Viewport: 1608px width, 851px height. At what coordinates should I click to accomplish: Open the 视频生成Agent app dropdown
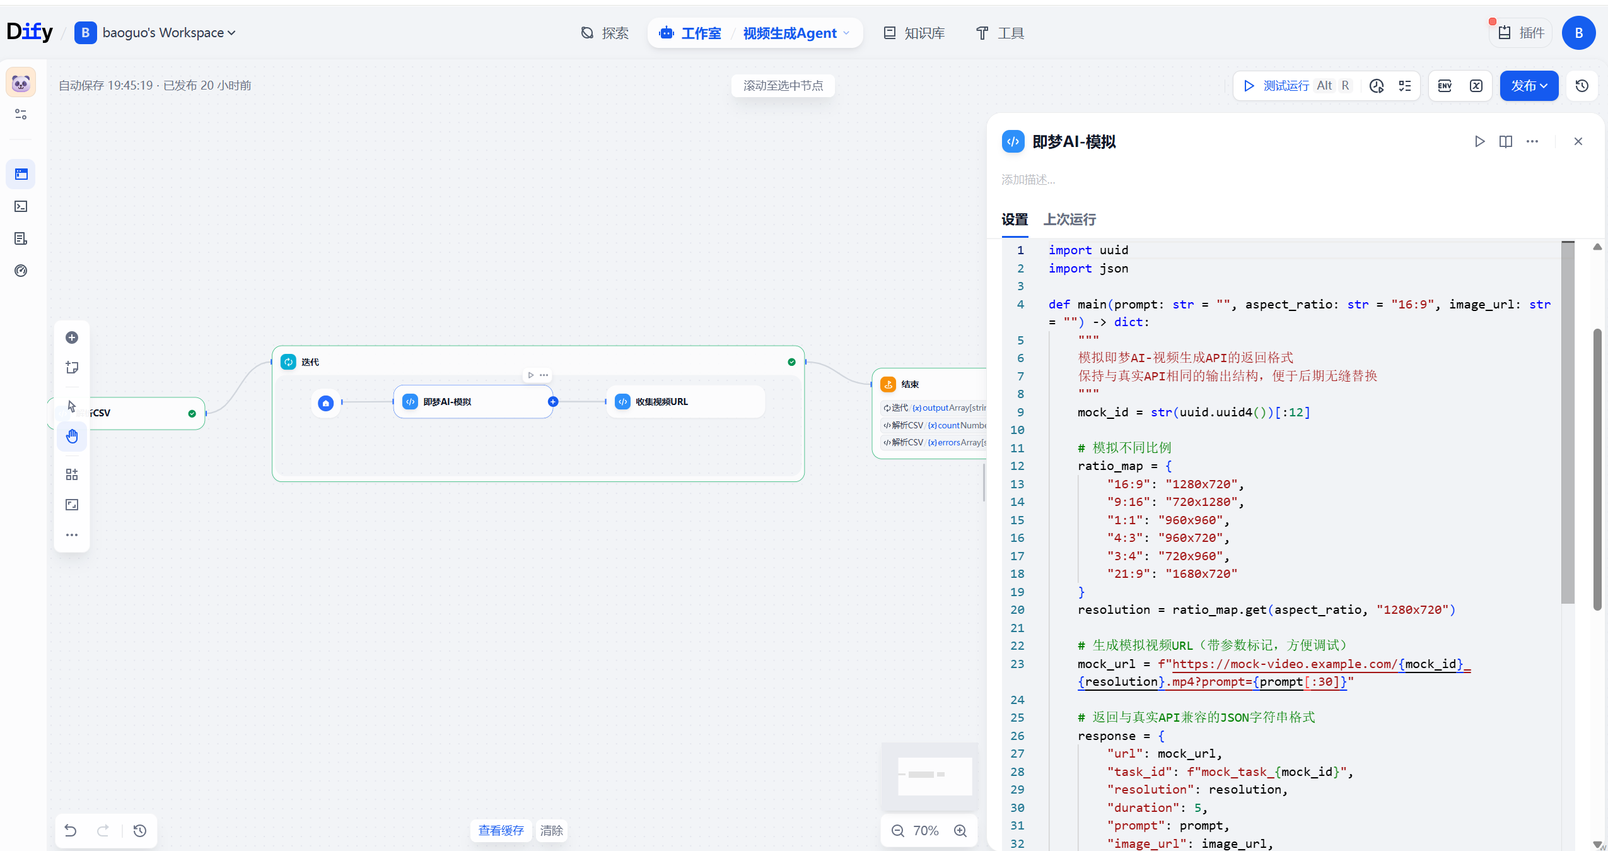(796, 33)
